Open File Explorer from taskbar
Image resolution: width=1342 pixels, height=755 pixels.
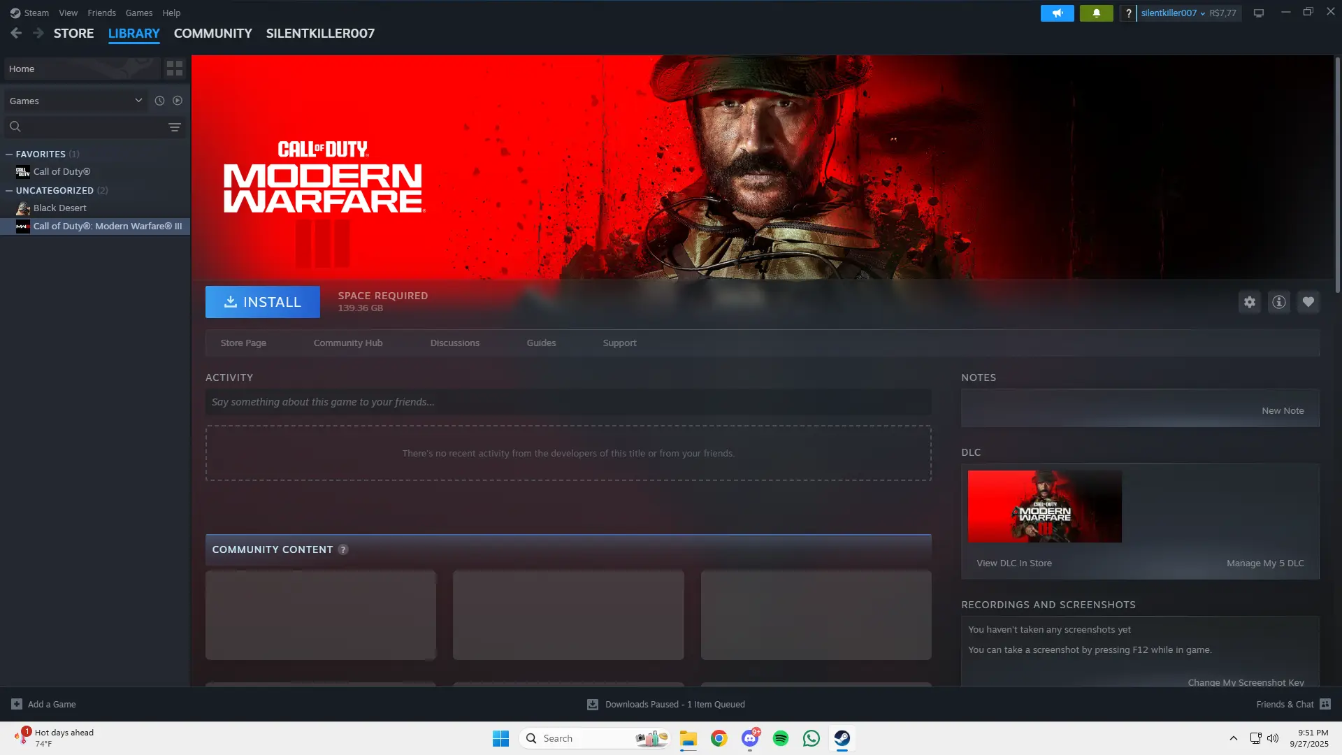coord(688,738)
